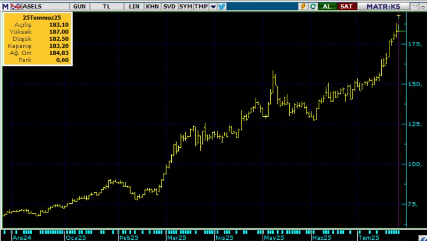Select the Yüksek value 187,00
The height and width of the screenshot is (241, 427).
coord(59,32)
